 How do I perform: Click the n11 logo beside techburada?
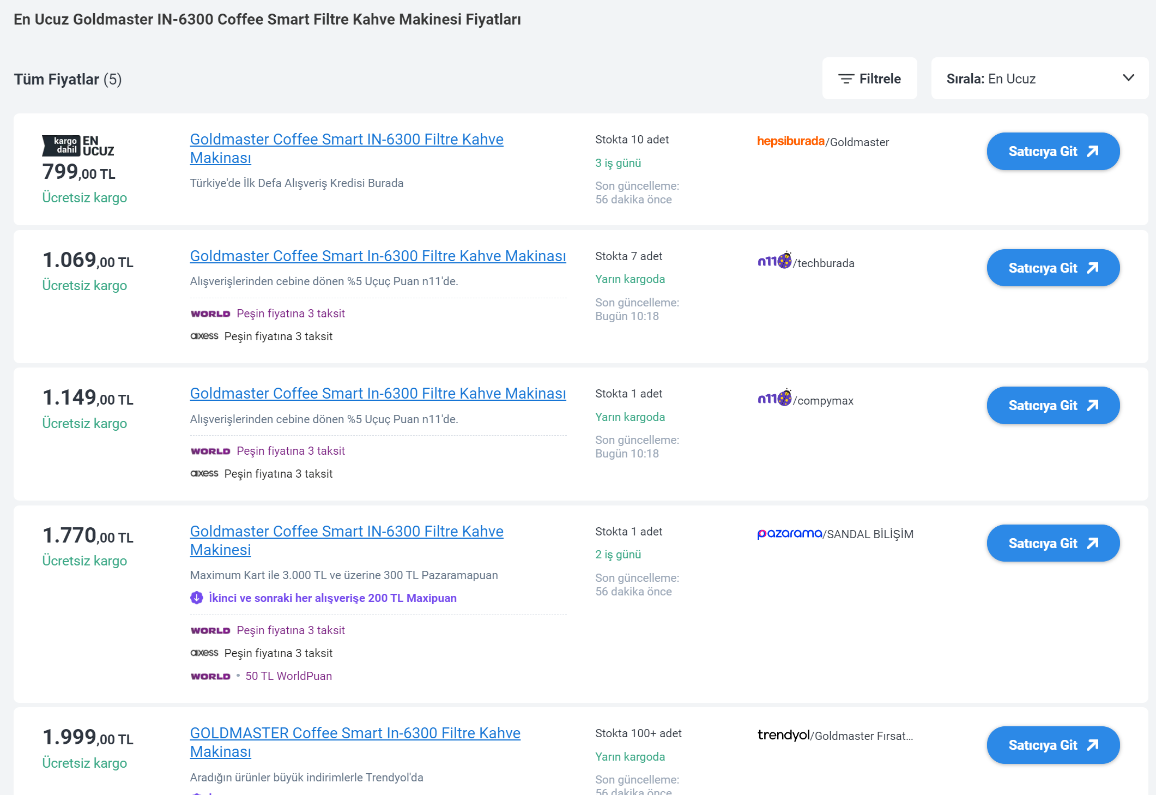pos(774,260)
